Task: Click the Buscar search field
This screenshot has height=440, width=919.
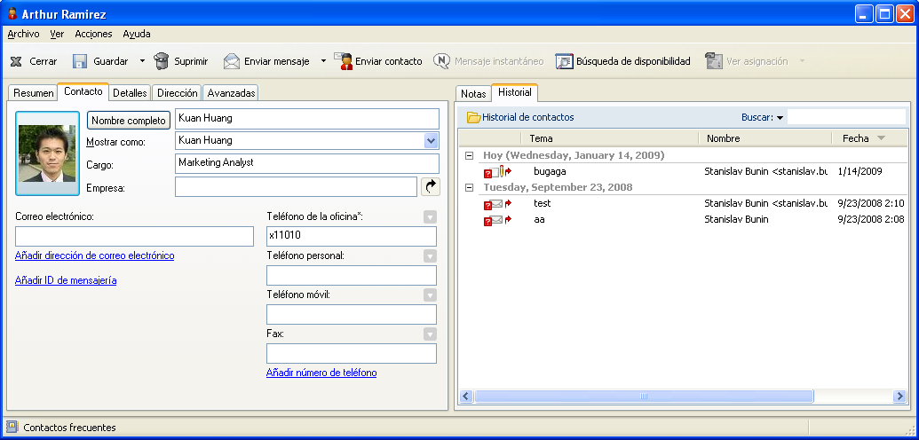Action: 847,116
